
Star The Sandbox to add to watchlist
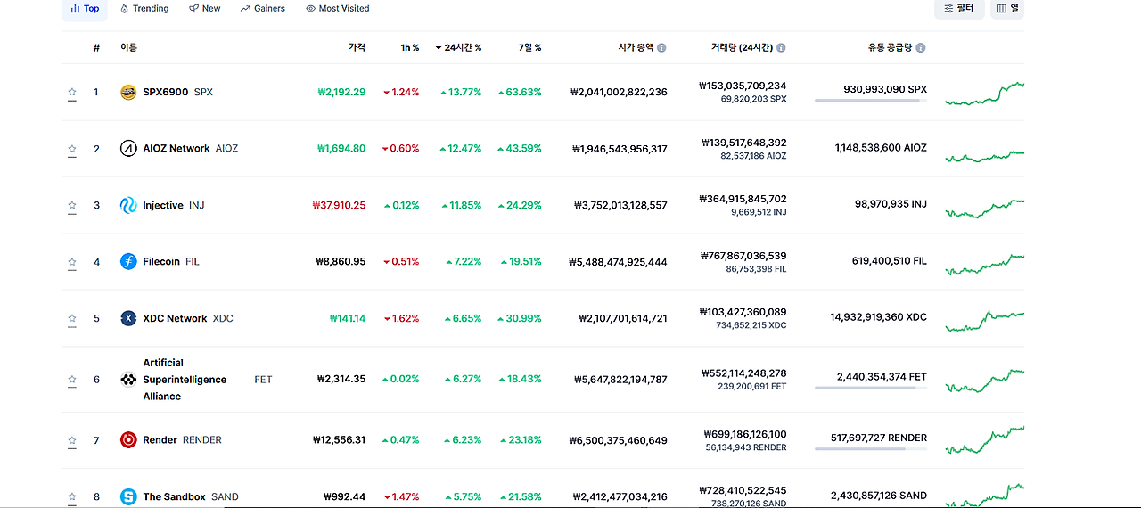[72, 497]
